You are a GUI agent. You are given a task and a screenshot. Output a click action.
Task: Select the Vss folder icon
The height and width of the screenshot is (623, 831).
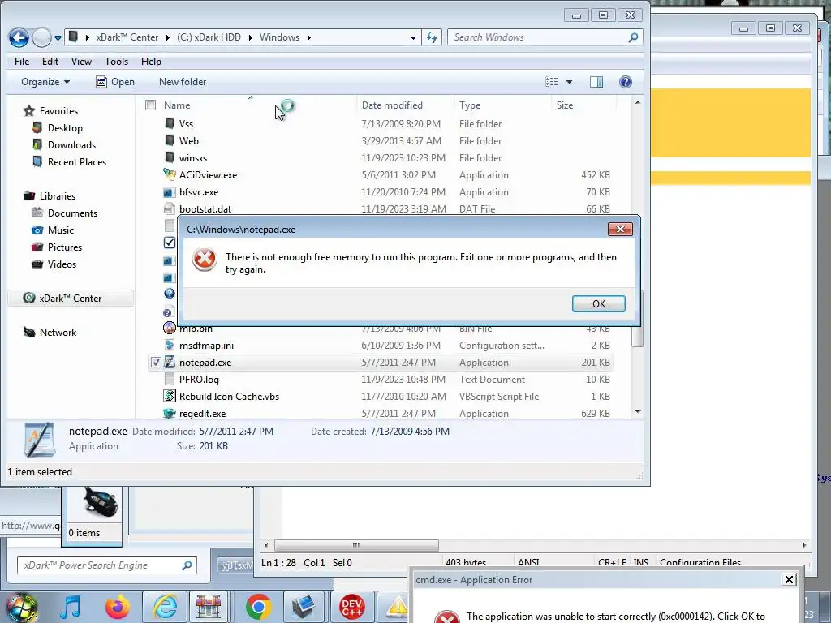click(170, 123)
